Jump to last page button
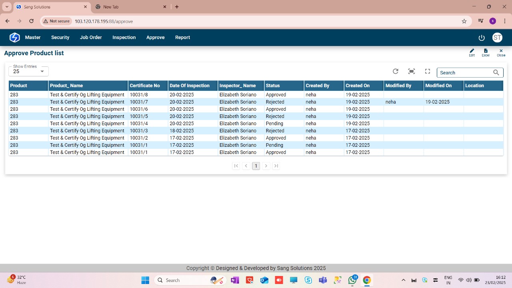This screenshot has height=288, width=512. (x=276, y=166)
